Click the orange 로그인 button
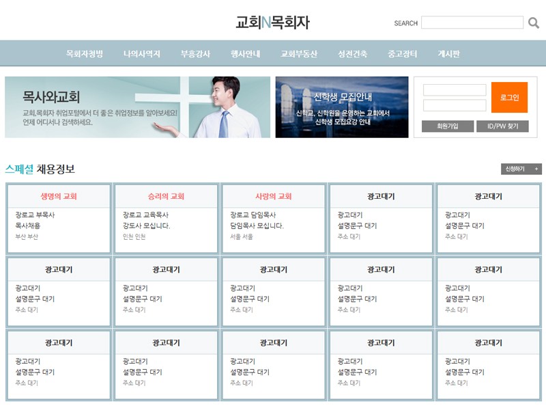Screen dimensions: 546x410 (509, 97)
